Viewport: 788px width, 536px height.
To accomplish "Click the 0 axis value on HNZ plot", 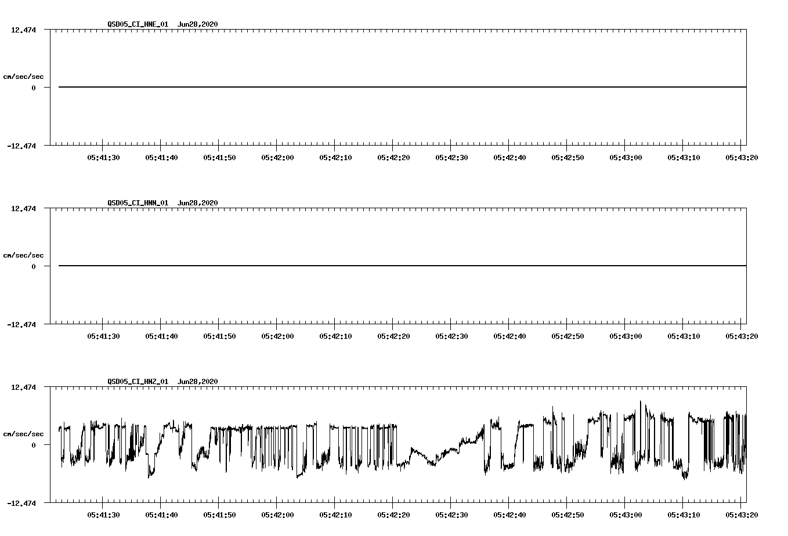I will click(34, 445).
